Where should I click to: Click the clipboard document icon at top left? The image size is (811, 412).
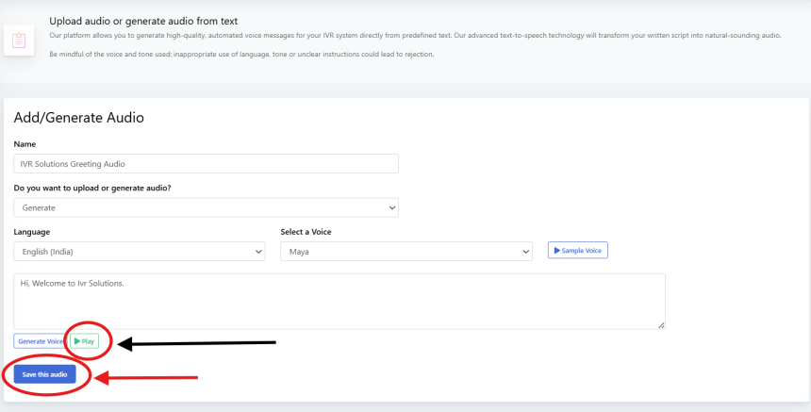19,41
